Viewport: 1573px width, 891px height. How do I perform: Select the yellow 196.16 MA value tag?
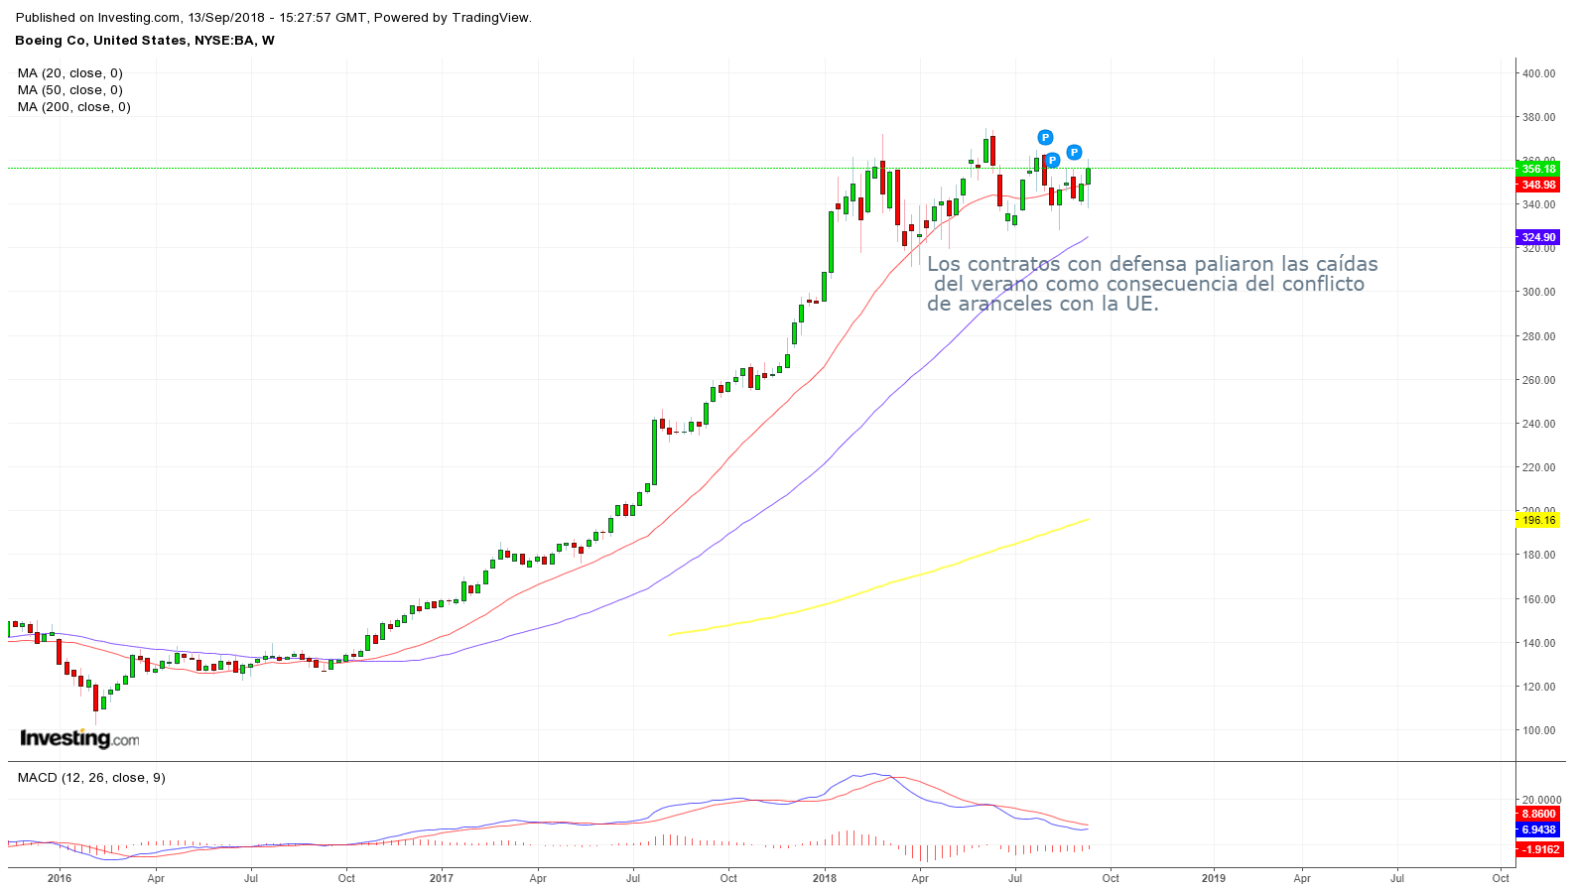pos(1538,520)
